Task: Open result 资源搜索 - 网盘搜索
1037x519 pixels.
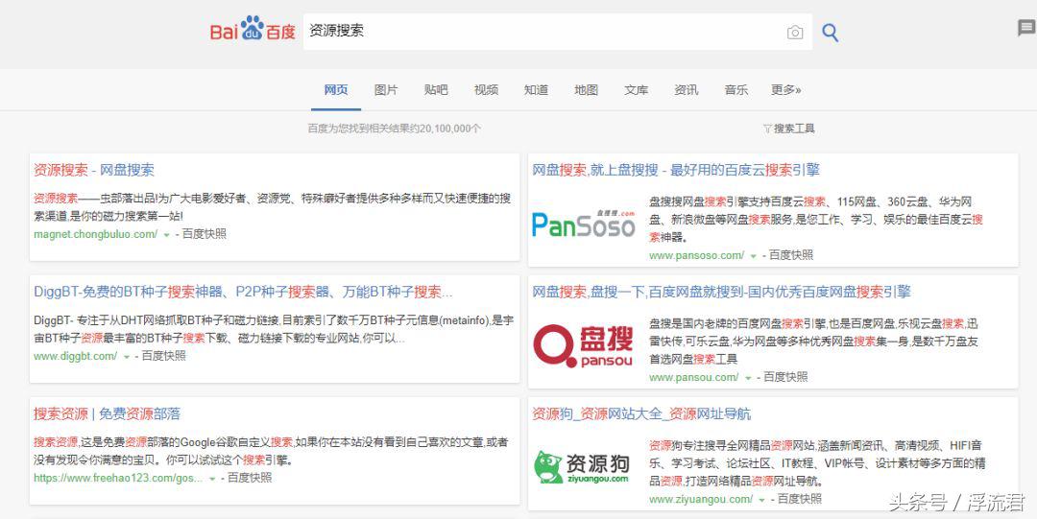Action: coord(94,170)
